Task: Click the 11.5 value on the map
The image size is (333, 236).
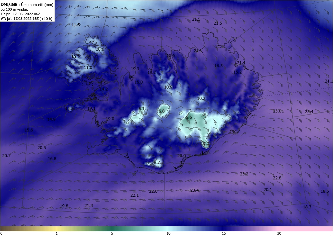Action: click(76, 25)
